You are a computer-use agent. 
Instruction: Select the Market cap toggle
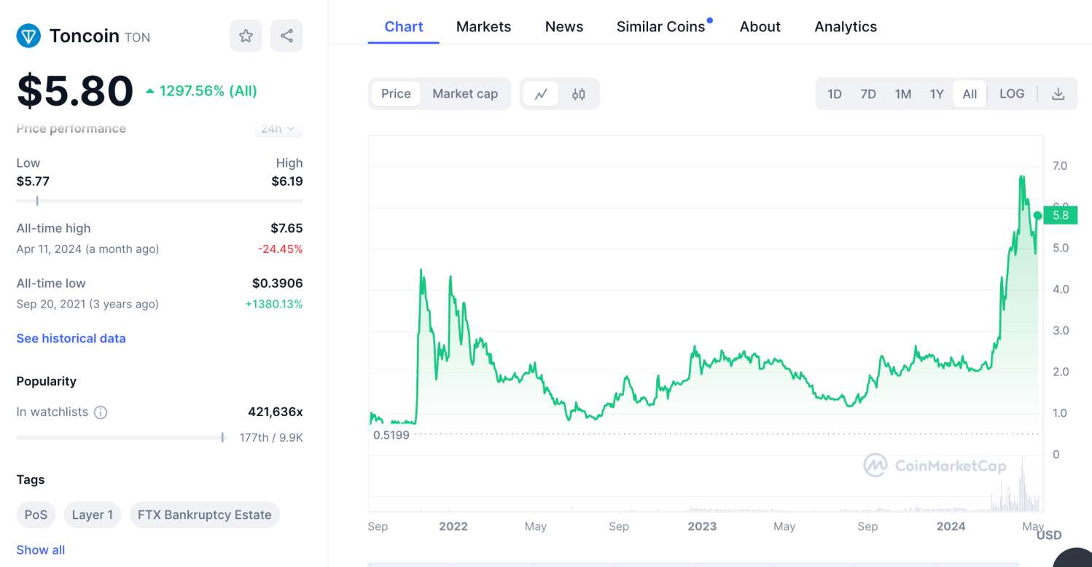[x=465, y=94]
